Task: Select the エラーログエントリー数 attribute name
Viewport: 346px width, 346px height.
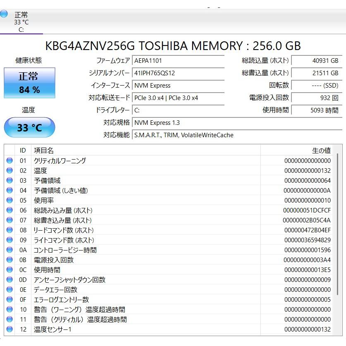Action: (x=61, y=300)
